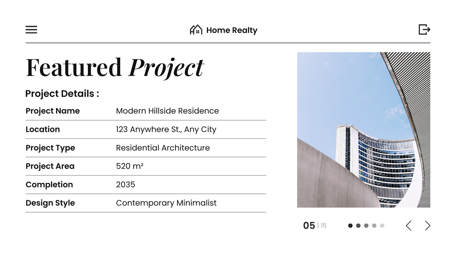This screenshot has width=456, height=257.
Task: Click the Contemporary Minimalist design style
Action: pos(166,203)
